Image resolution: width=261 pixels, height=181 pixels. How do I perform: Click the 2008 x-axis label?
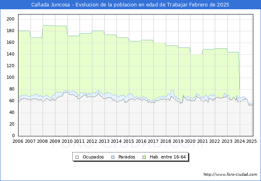pos(42,141)
